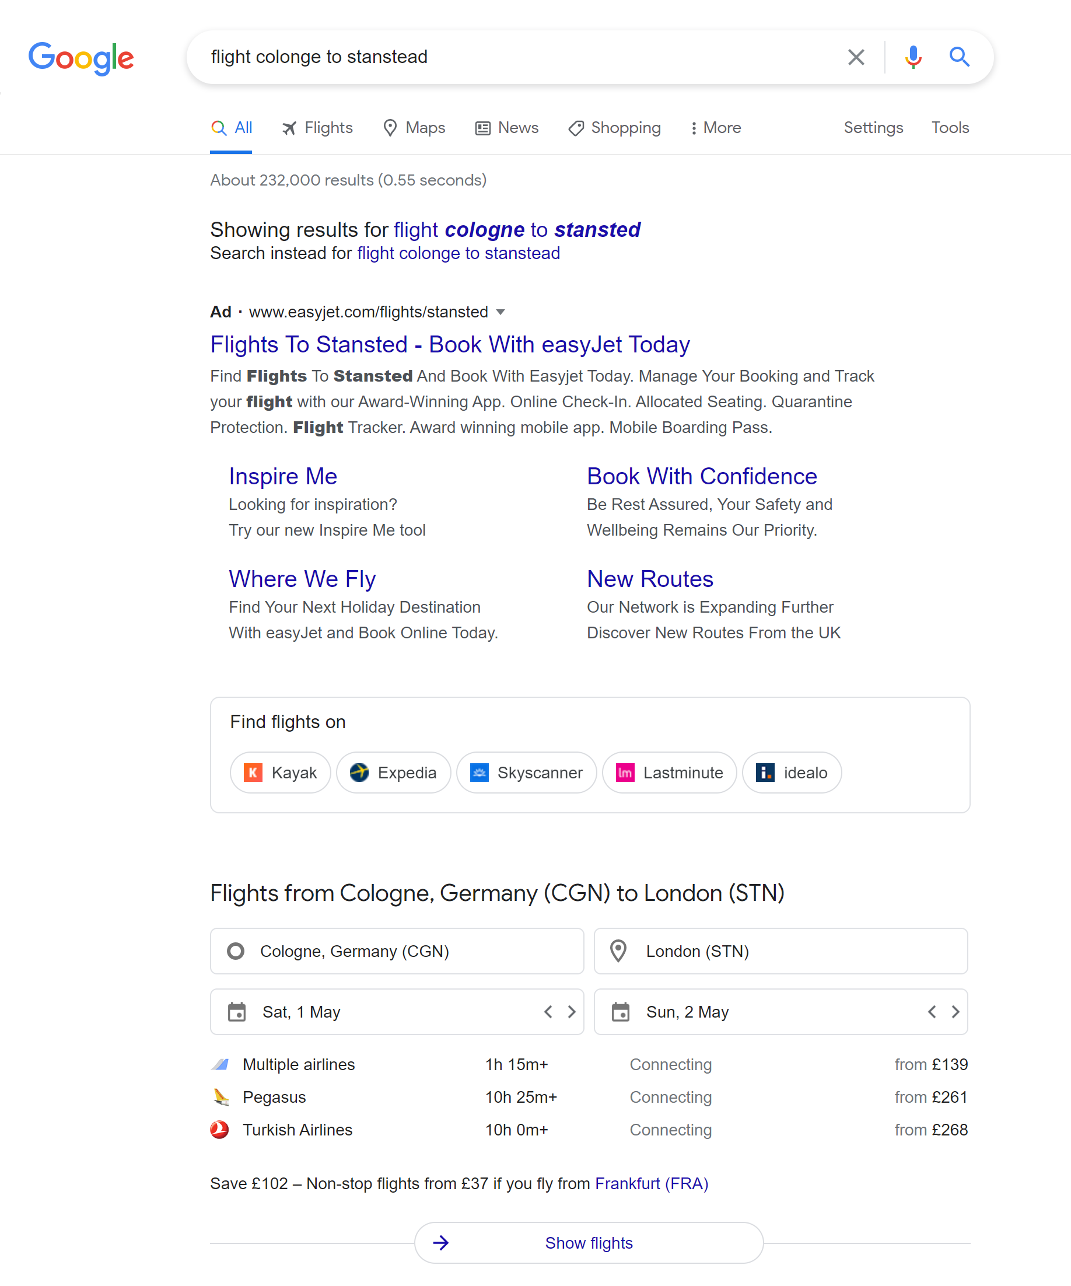Viewport: 1071px width, 1286px height.
Task: Click the 'Flights from Cologne, Germany (CGN) to London (STN)' heading
Action: (x=497, y=893)
